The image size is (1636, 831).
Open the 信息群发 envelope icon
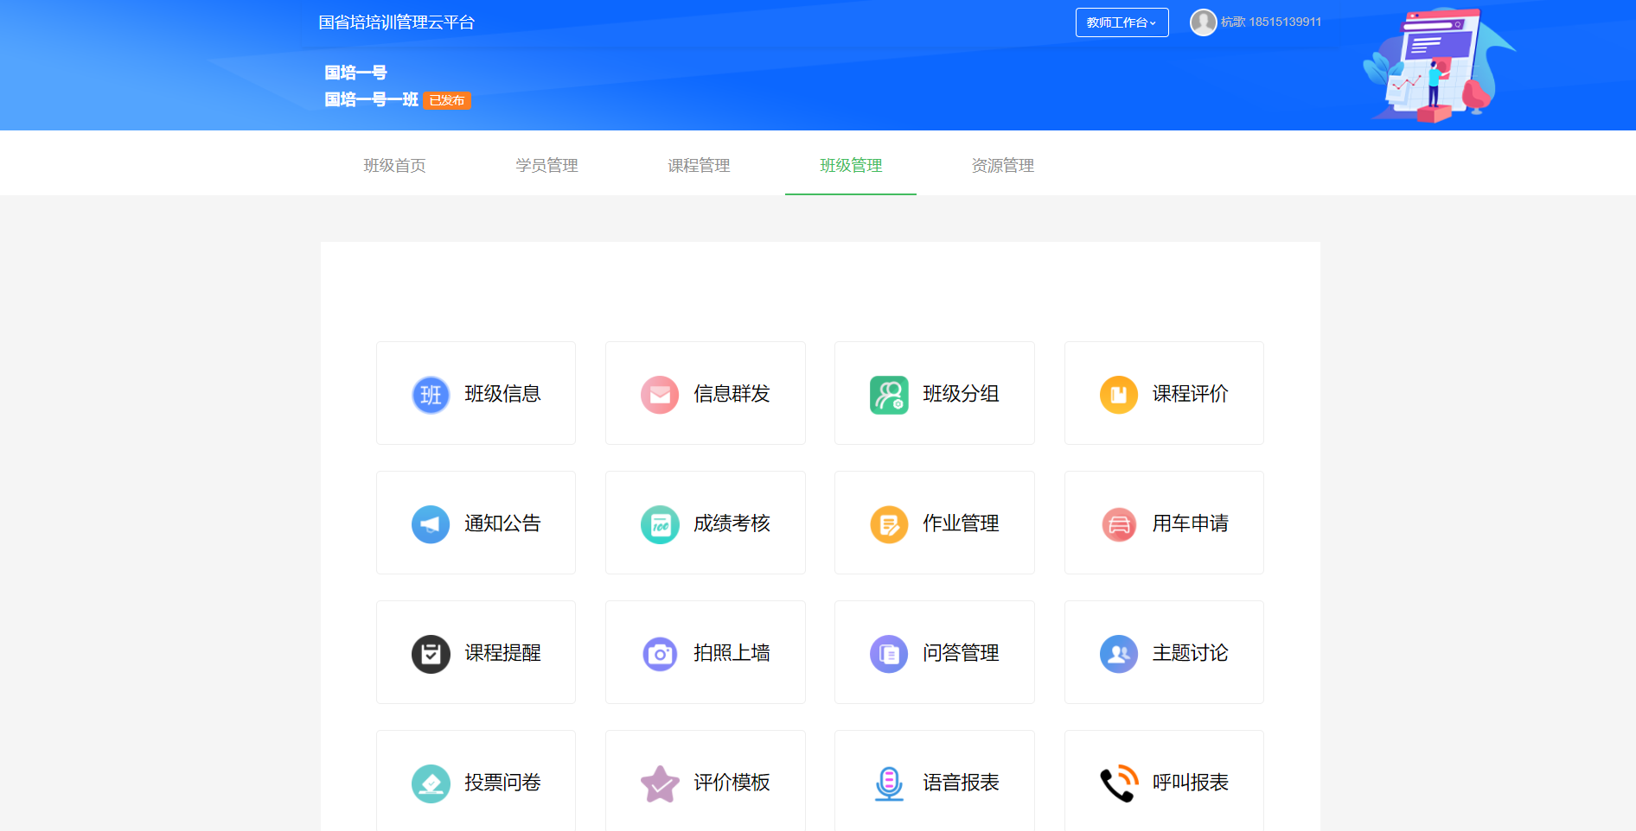click(660, 395)
